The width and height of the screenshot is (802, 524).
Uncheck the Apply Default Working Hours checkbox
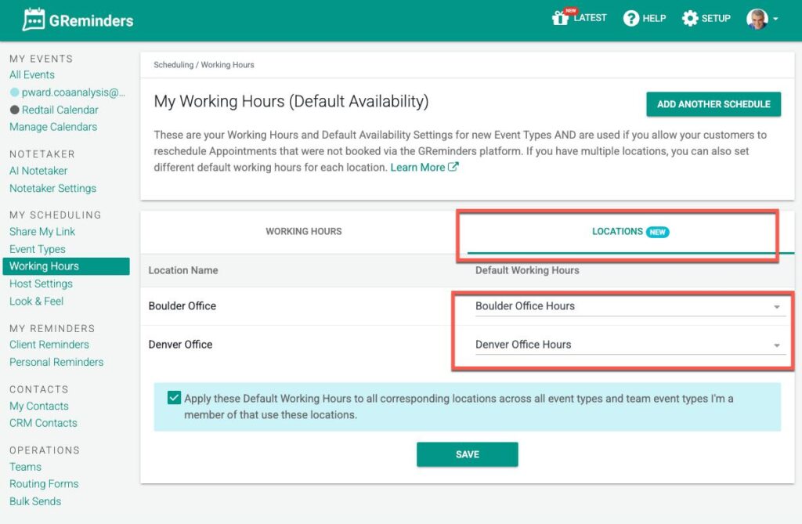[x=174, y=398]
